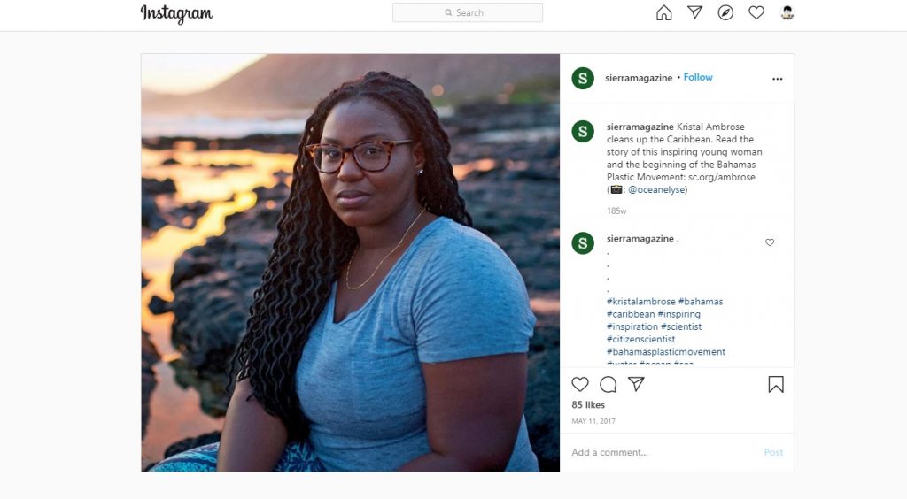Open the Explore compass icon
The image size is (907, 499).
coord(725,13)
